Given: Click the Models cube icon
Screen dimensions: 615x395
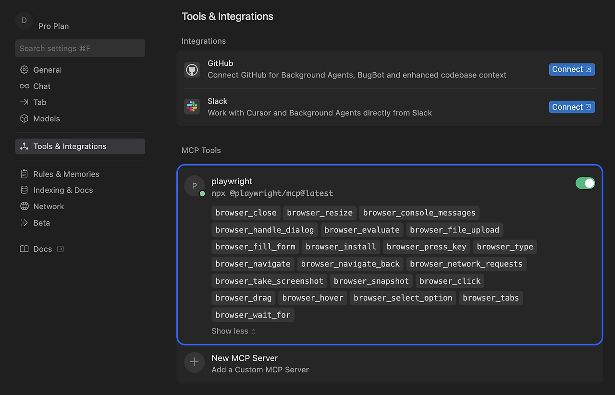Looking at the screenshot, I should pyautogui.click(x=24, y=118).
